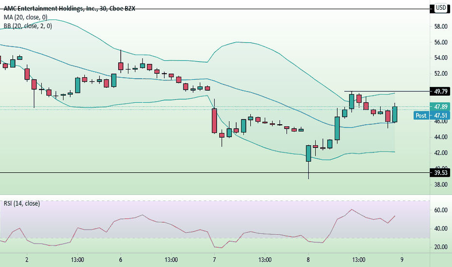The height and width of the screenshot is (267, 452).
Task: Select the horizontal line at 39.53
Action: (x=215, y=173)
